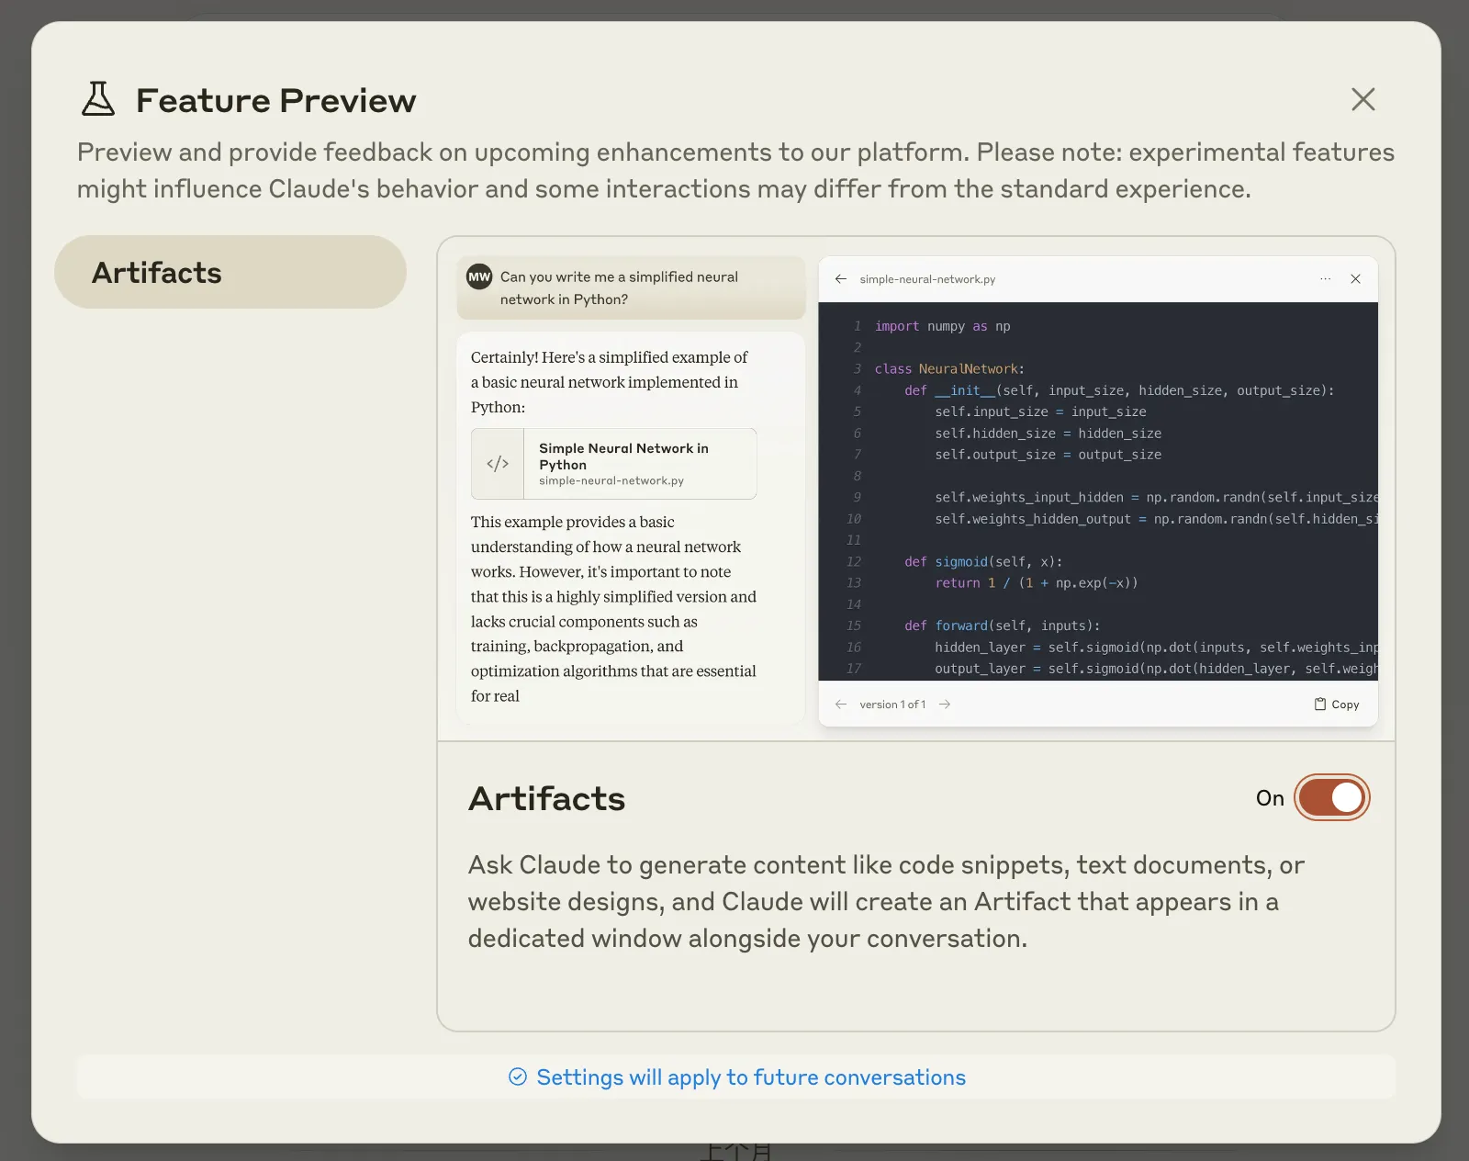
Task: Copy the code with the Copy button
Action: (1336, 704)
